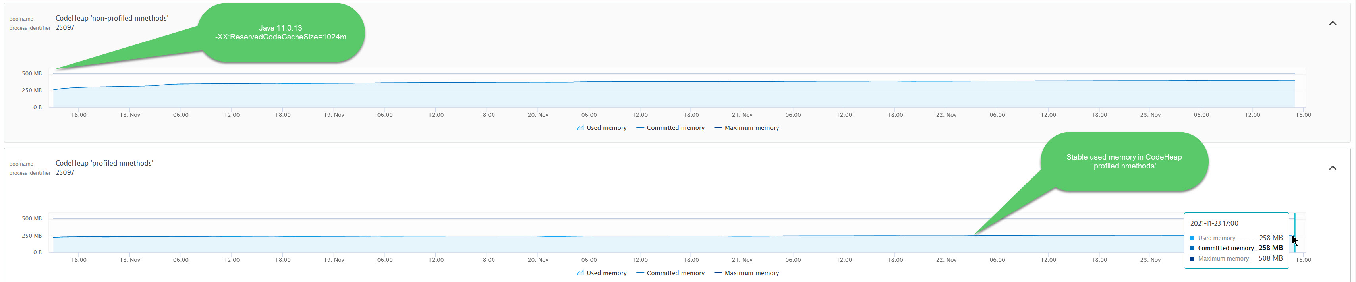1356x282 pixels.
Task: Click Committed memory 258 MB value in tooltip
Action: [x=1271, y=248]
